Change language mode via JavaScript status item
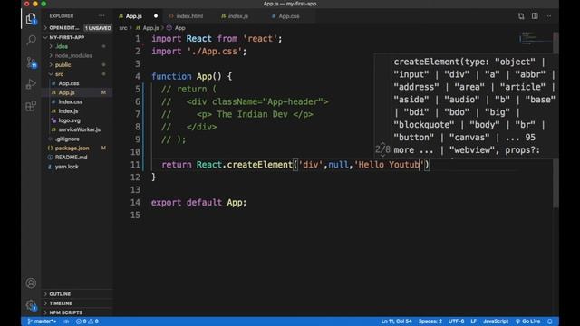580x326 pixels. click(x=496, y=321)
